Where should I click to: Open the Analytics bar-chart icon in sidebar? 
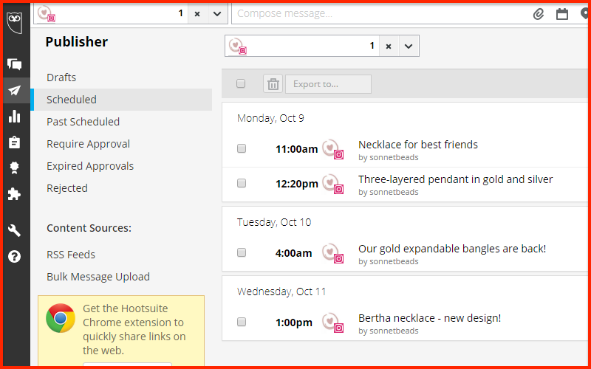point(14,117)
